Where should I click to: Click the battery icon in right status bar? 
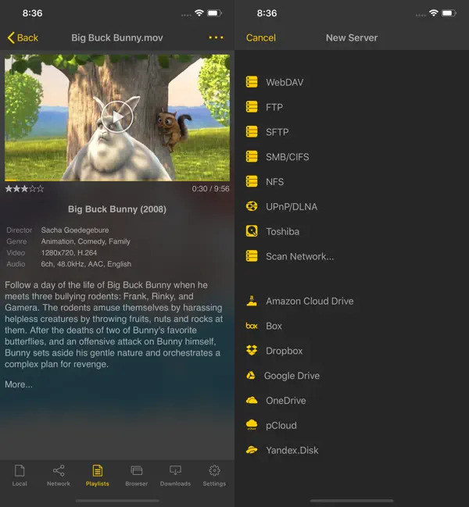click(x=449, y=13)
